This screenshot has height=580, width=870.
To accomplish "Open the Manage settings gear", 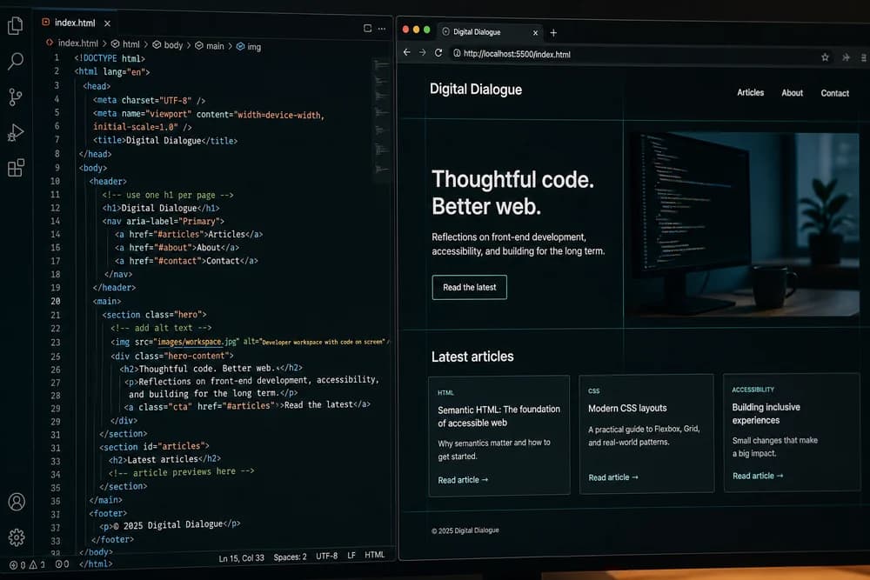I will pyautogui.click(x=17, y=537).
